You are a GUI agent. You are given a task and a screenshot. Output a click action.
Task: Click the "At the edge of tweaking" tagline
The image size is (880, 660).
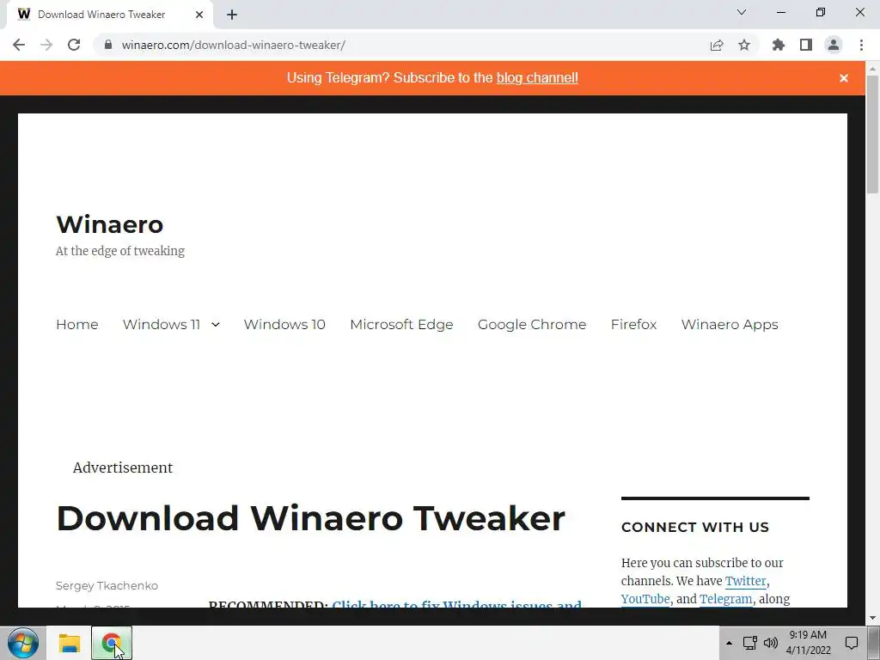(120, 251)
